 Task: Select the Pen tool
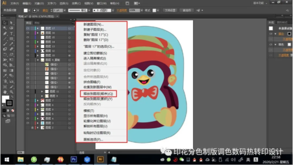coord(5,34)
